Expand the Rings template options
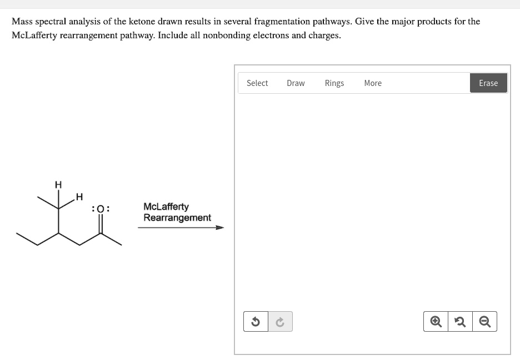This screenshot has height=360, width=520. point(334,83)
